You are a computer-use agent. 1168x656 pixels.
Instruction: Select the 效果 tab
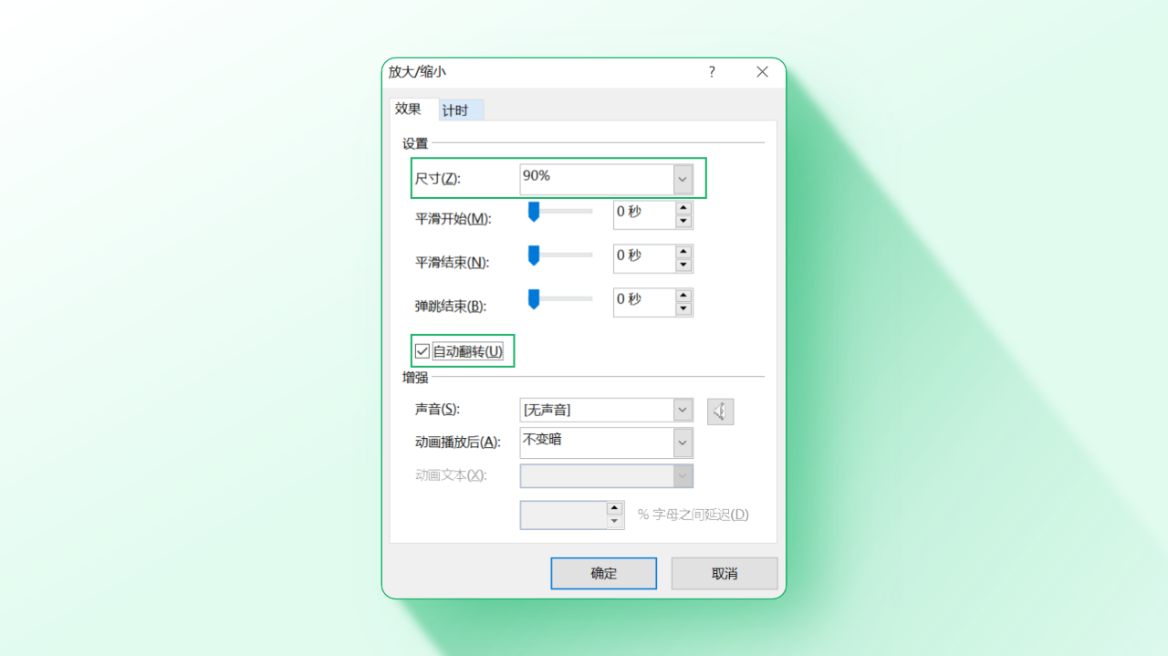(409, 109)
